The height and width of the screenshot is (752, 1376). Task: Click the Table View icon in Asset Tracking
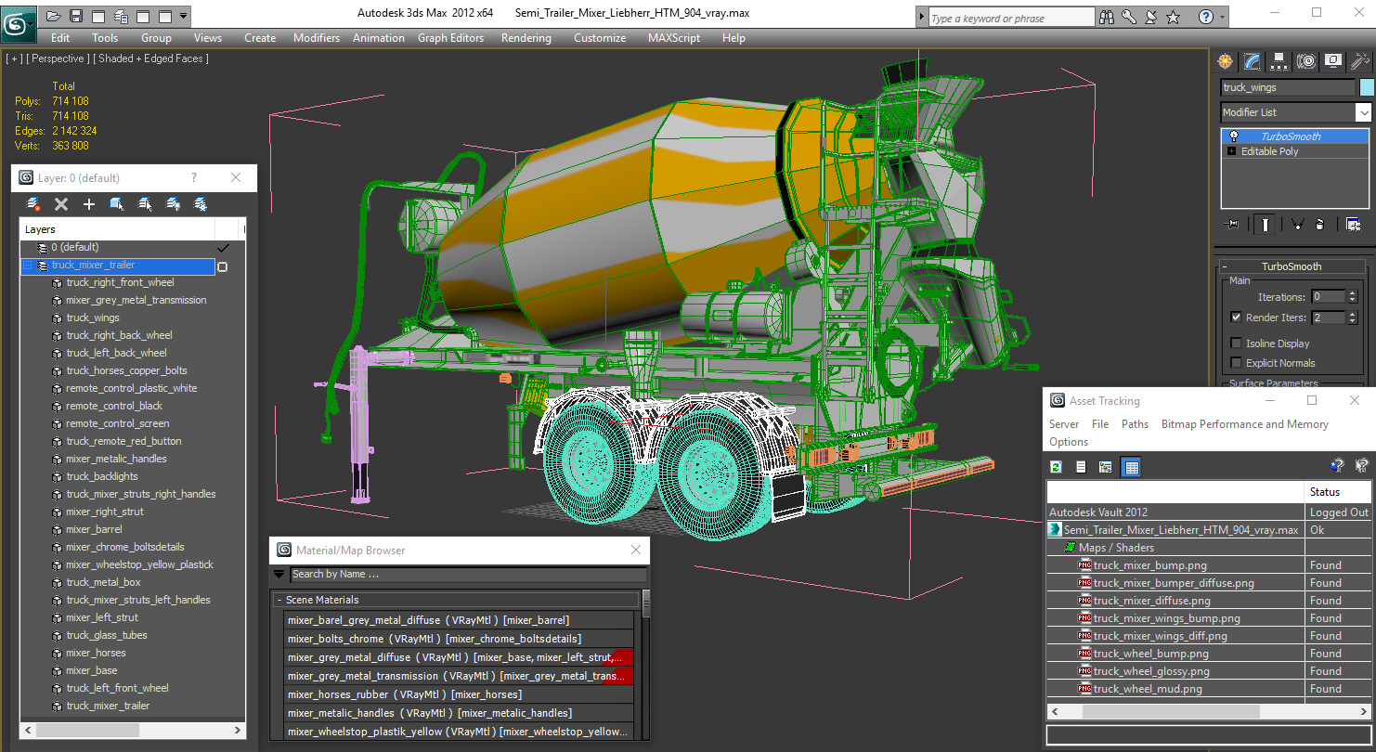tap(1131, 467)
